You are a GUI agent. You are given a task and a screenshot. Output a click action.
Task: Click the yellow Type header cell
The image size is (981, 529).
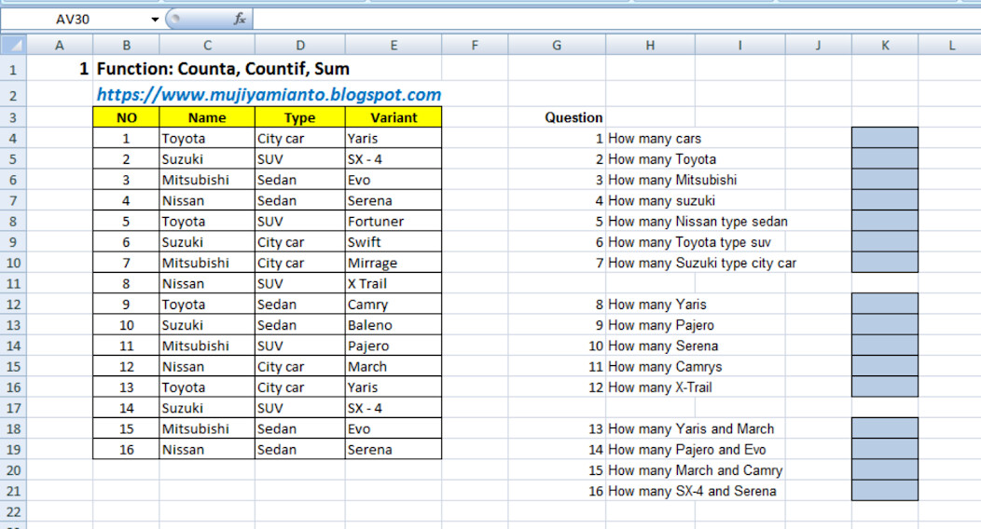click(x=300, y=117)
